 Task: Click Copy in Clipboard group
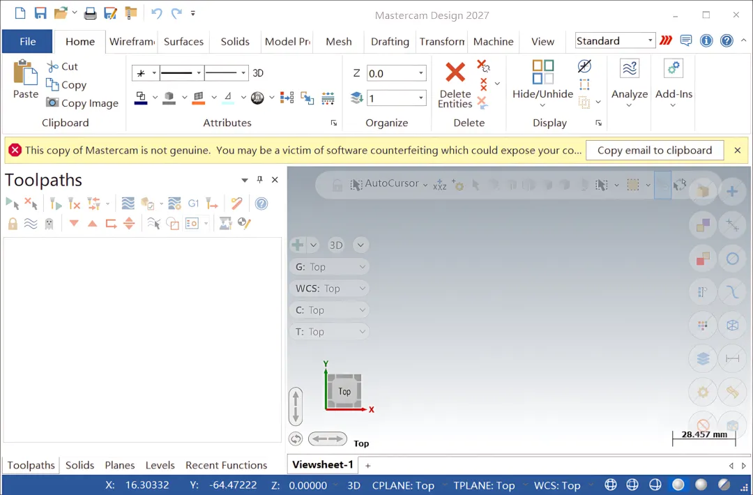click(x=66, y=85)
